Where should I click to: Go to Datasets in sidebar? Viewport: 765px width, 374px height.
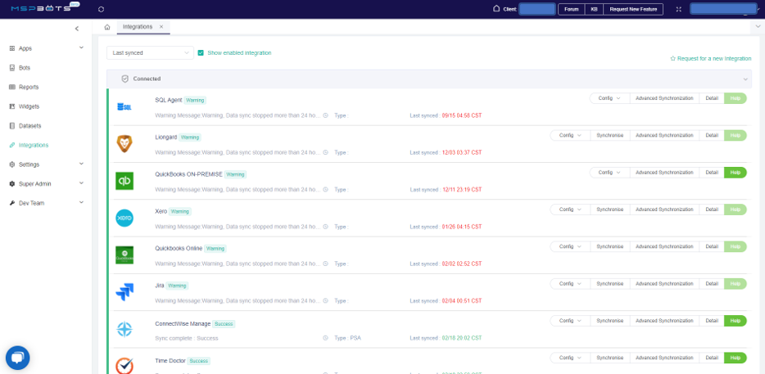(29, 125)
